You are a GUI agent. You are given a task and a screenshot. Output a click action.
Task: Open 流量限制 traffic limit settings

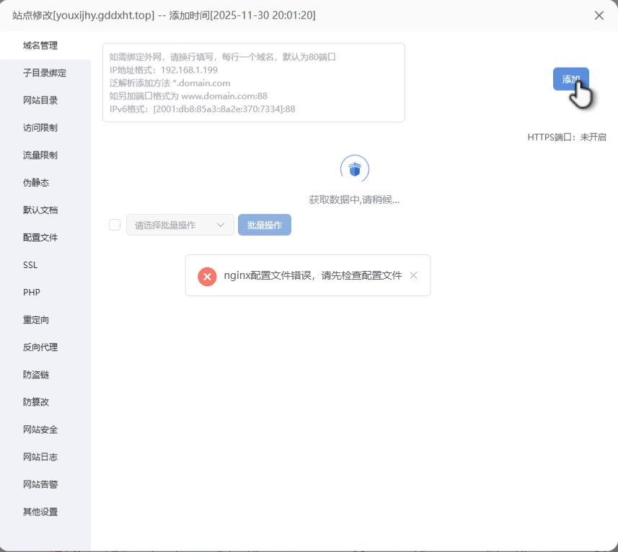[40, 155]
